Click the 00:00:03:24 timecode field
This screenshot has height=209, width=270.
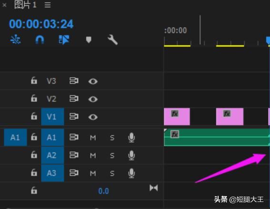pos(41,24)
